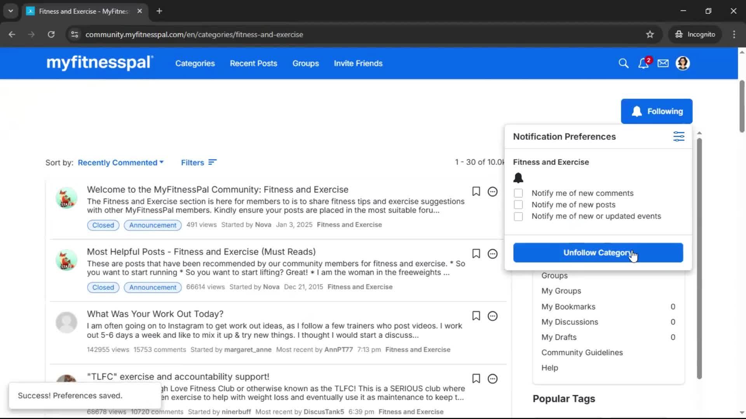Open notification preferences settings sliders icon

click(679, 137)
